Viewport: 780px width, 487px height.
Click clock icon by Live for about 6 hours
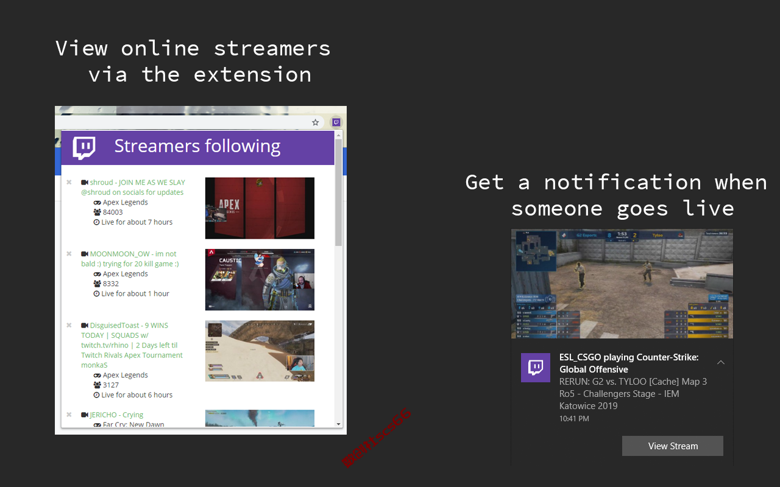pos(96,394)
